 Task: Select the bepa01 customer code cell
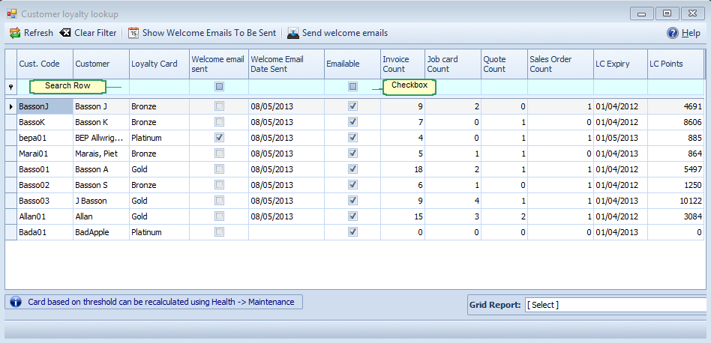pos(45,138)
